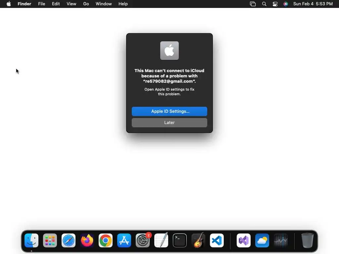Screen dimensions: 339x254
Task: Launch Terminal from the Dock
Action: pos(180,240)
